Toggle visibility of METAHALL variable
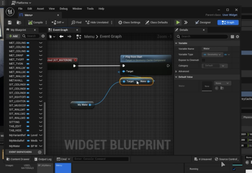 pyautogui.click(x=41, y=80)
